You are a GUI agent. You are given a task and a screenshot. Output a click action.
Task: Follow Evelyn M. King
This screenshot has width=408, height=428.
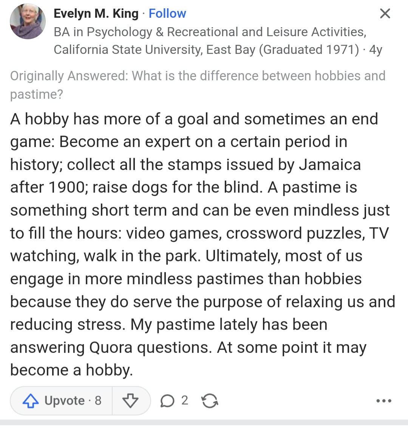pos(167,14)
